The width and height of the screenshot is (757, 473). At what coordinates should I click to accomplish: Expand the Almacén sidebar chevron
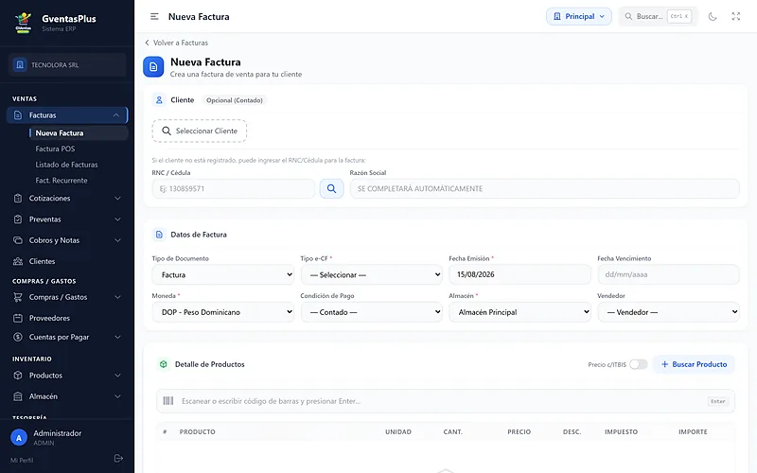117,396
